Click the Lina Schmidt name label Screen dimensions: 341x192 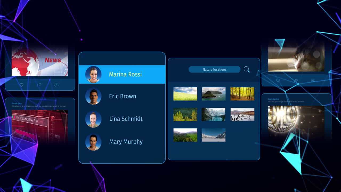[126, 119]
